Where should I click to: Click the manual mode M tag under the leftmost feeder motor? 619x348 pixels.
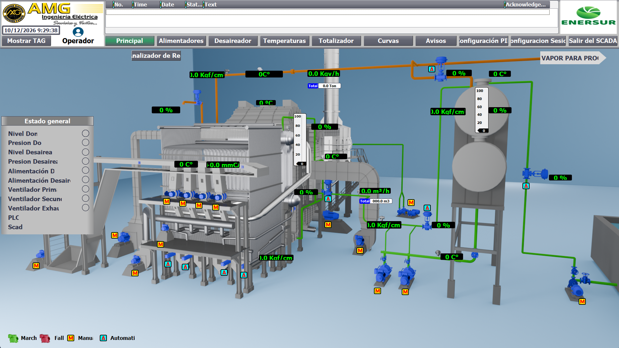coord(167,201)
